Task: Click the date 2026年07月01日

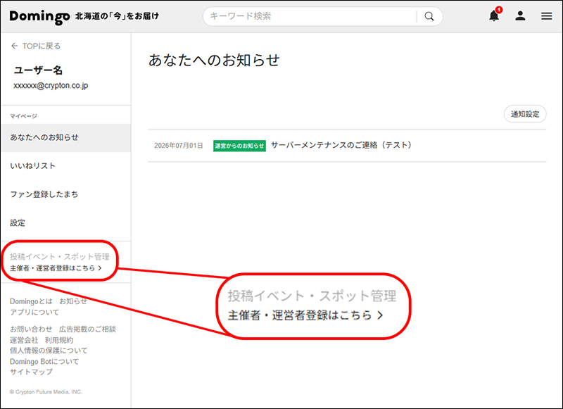Action: click(x=179, y=146)
